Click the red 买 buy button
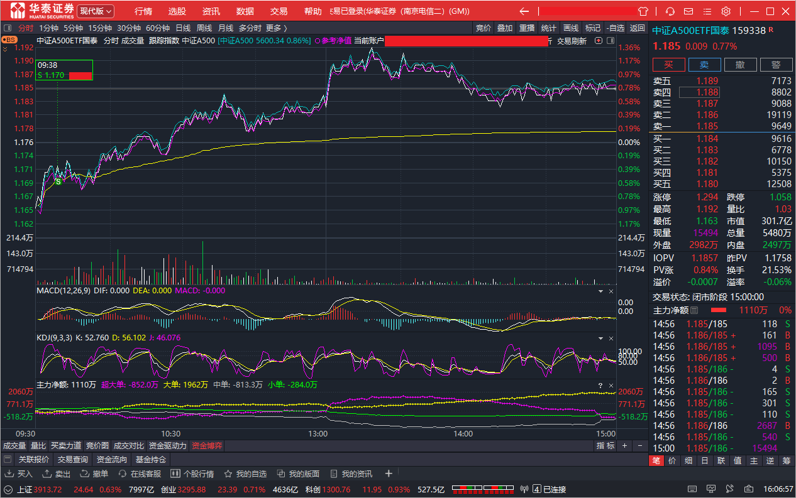Screen dimensions: 796x498 (x=668, y=65)
